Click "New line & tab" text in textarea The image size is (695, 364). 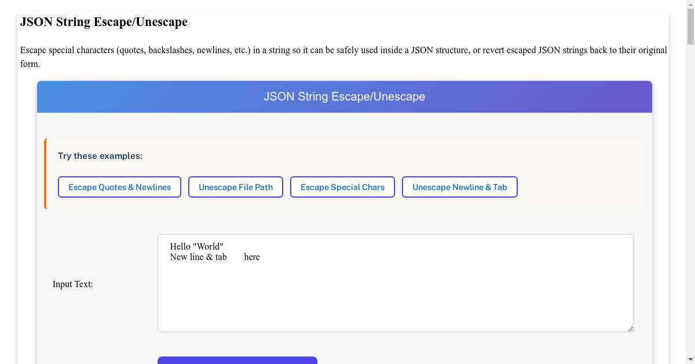click(198, 257)
